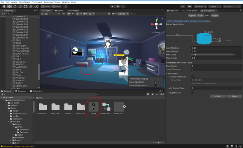Click the Clear navmesh button
The width and height of the screenshot is (243, 148).
point(218,96)
